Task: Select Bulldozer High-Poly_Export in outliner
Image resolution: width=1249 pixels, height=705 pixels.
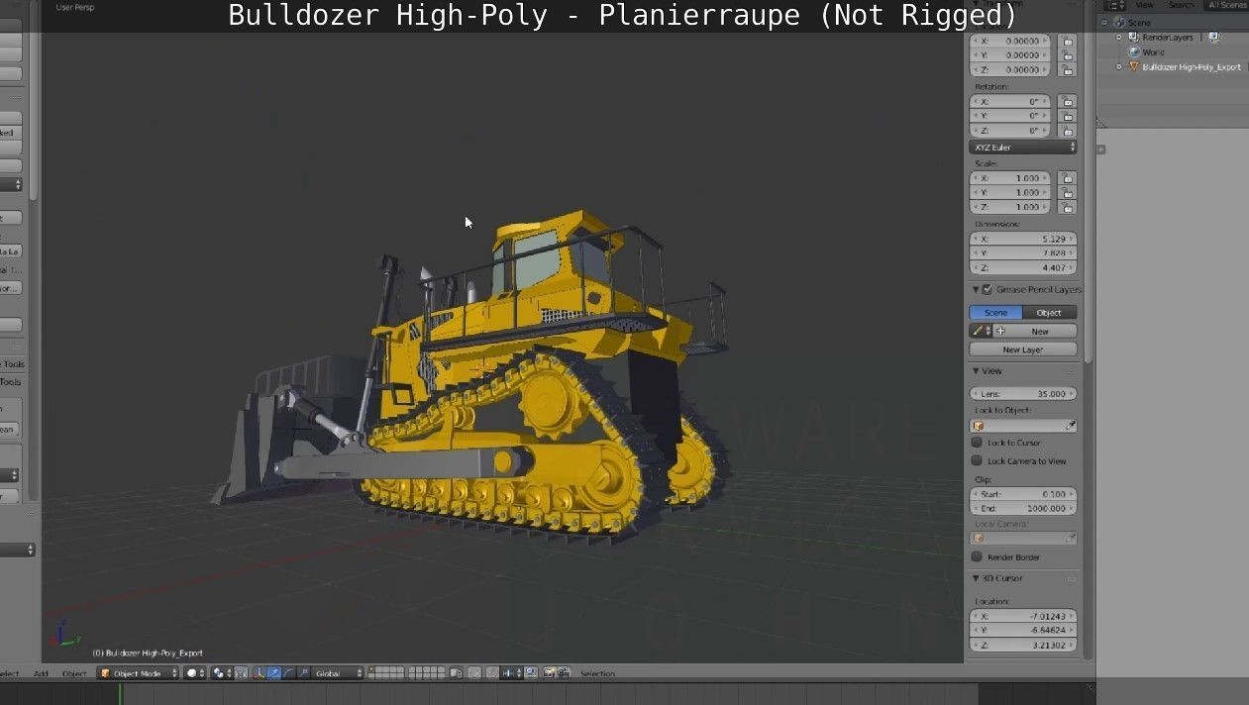Action: coord(1192,67)
